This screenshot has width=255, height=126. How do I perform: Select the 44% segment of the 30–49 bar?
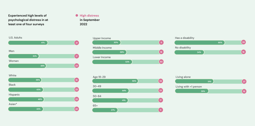tap(111, 91)
